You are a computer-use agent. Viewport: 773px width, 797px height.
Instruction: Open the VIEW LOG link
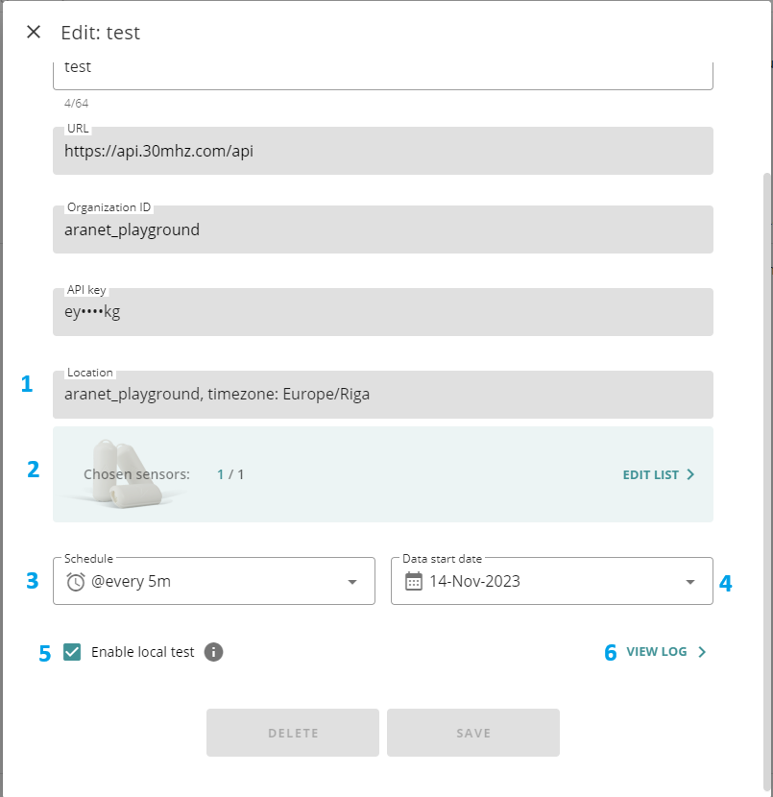[x=657, y=652]
